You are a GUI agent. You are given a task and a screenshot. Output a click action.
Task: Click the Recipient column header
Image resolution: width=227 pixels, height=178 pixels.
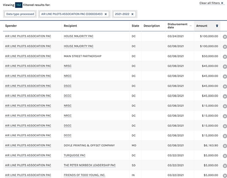(70, 26)
